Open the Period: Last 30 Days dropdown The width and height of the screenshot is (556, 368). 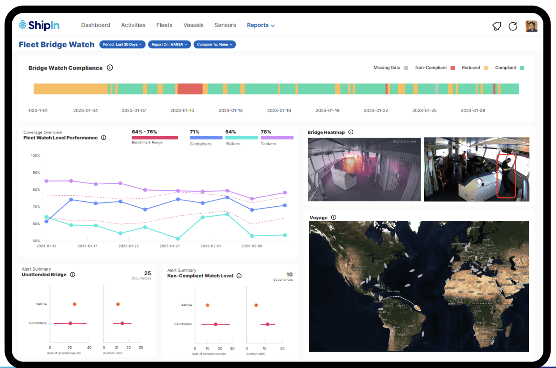122,44
